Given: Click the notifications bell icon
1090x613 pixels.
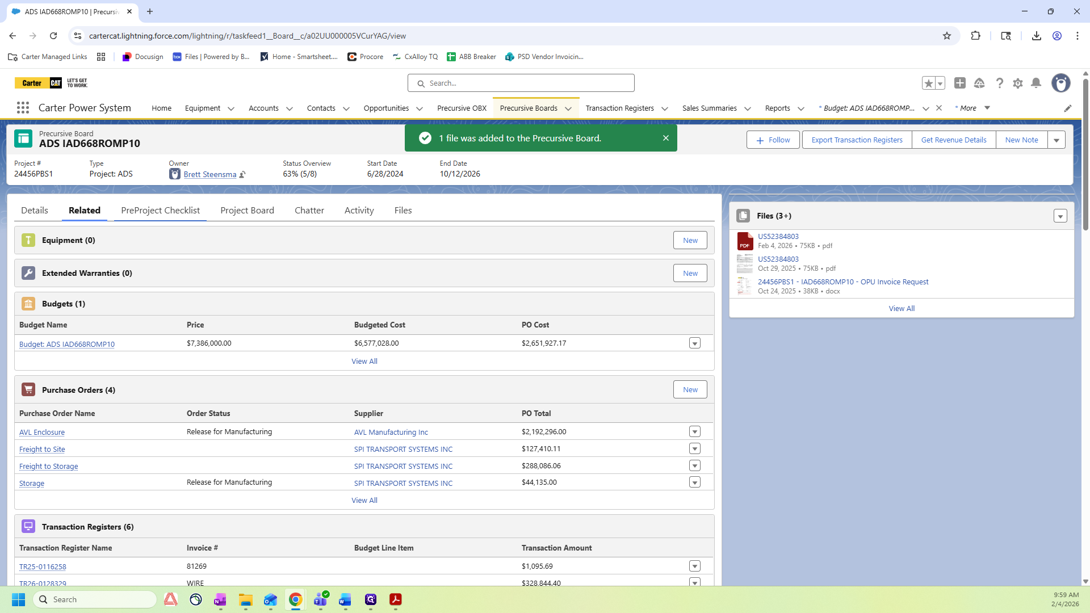Looking at the screenshot, I should click(x=1036, y=83).
